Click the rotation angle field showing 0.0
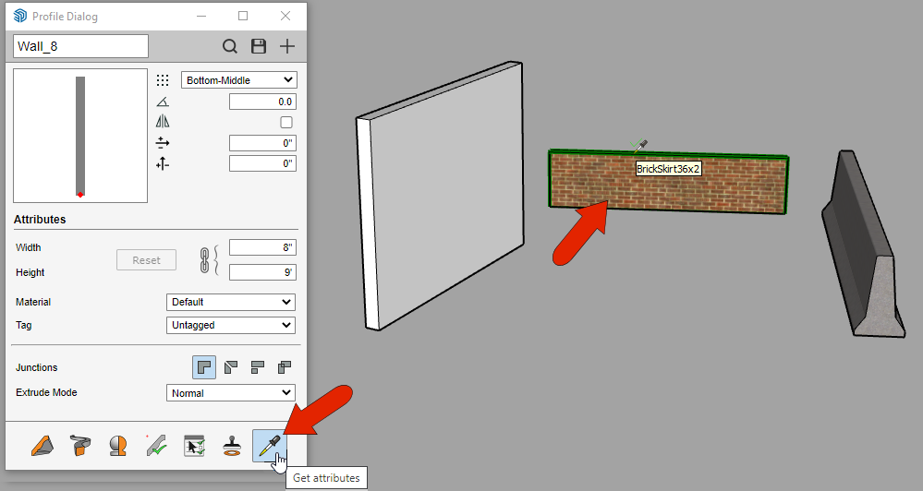923x491 pixels. [262, 102]
